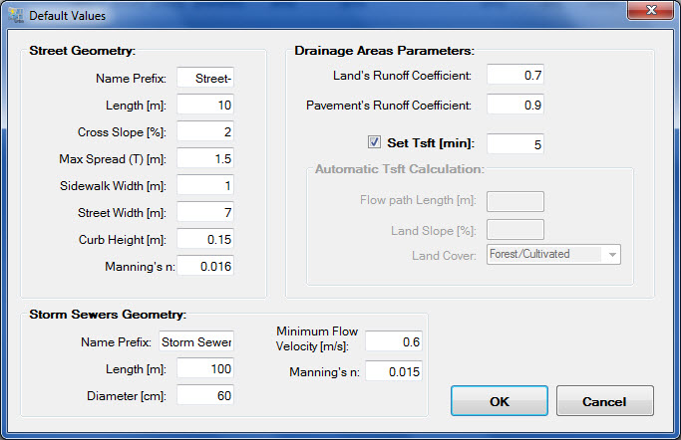
Task: Click the 'Storm Sewers Geometry:' heading
Action: pyautogui.click(x=108, y=315)
